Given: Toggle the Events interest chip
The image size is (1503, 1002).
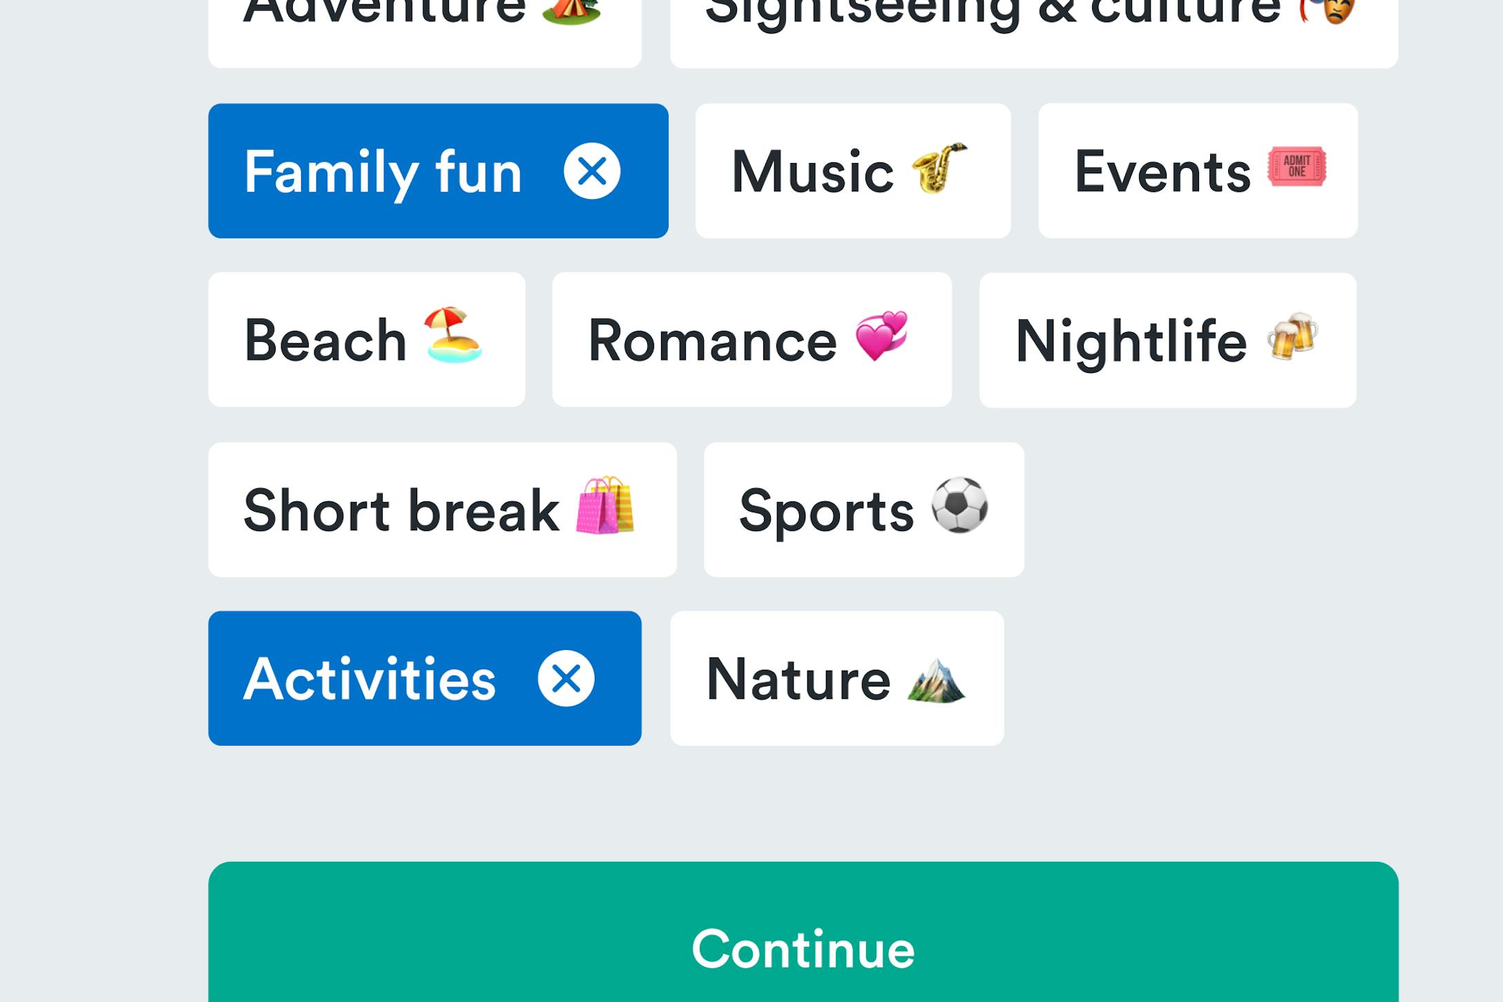Looking at the screenshot, I should 1198,171.
